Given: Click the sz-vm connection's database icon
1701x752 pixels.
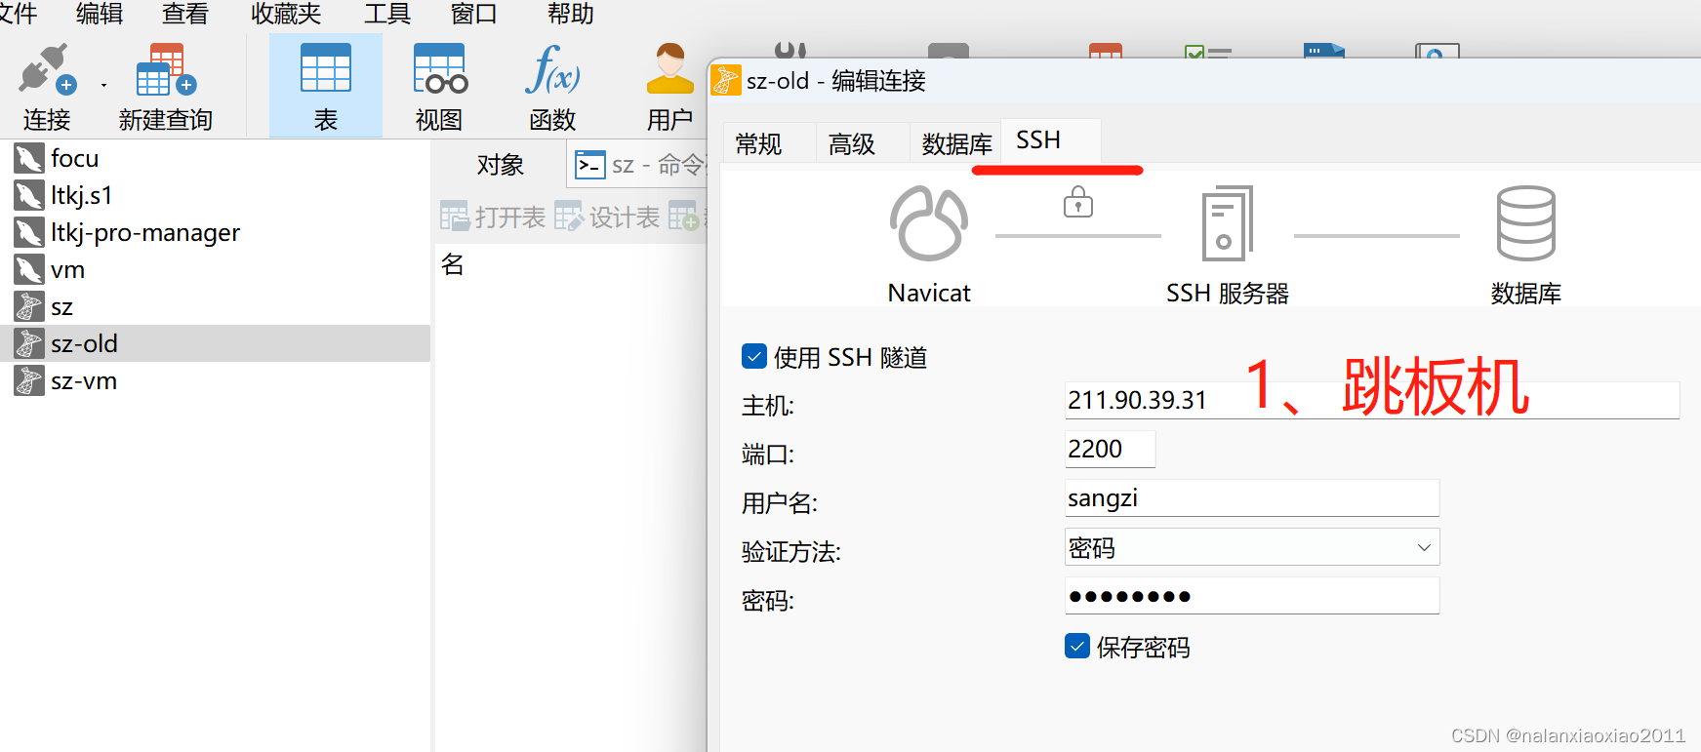Looking at the screenshot, I should coord(29,380).
